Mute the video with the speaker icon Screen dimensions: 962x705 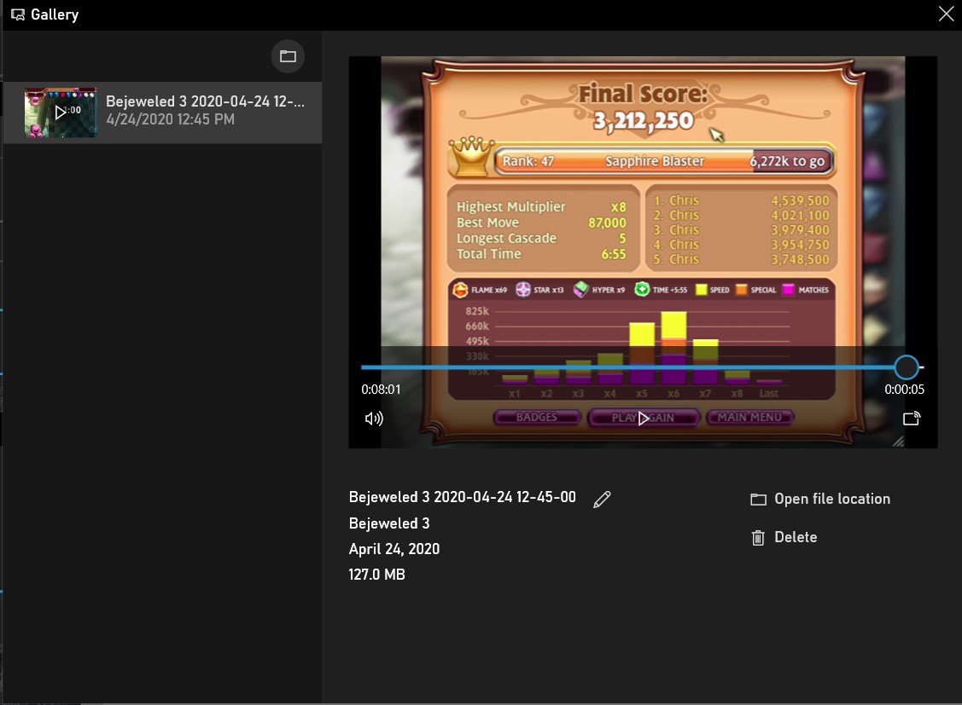pos(374,419)
